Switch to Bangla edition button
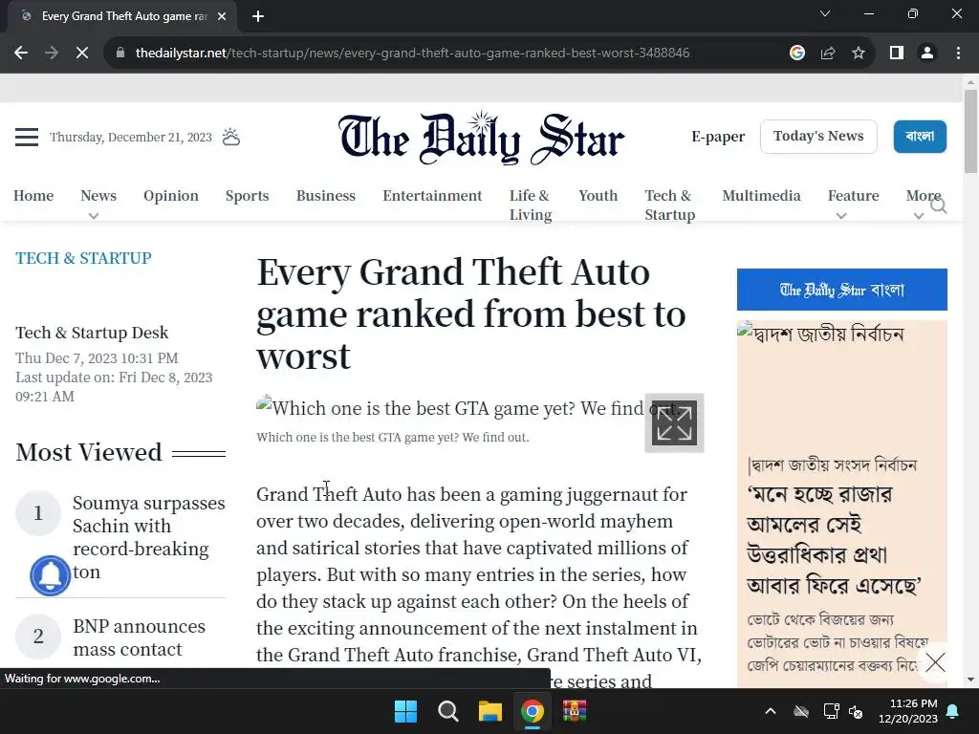The width and height of the screenshot is (979, 734). click(x=920, y=136)
